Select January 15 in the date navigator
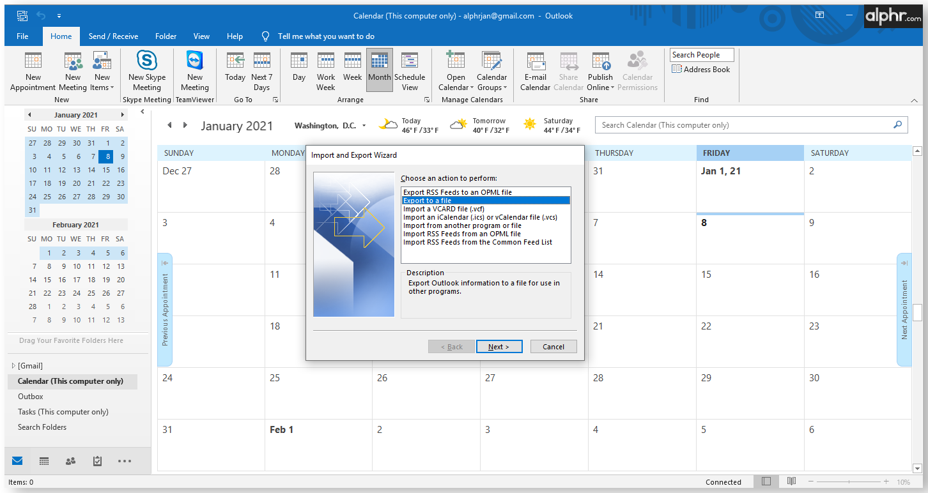Image resolution: width=928 pixels, height=493 pixels. 106,170
